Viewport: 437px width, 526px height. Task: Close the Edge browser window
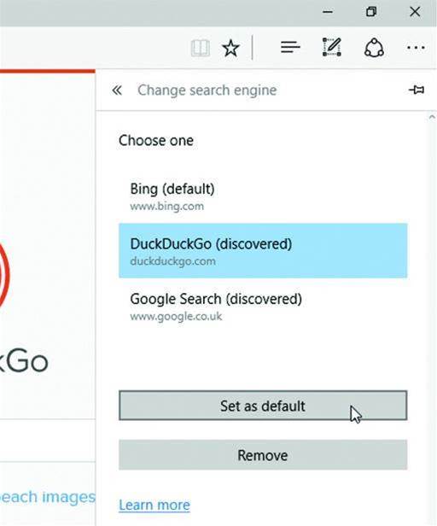pos(415,12)
